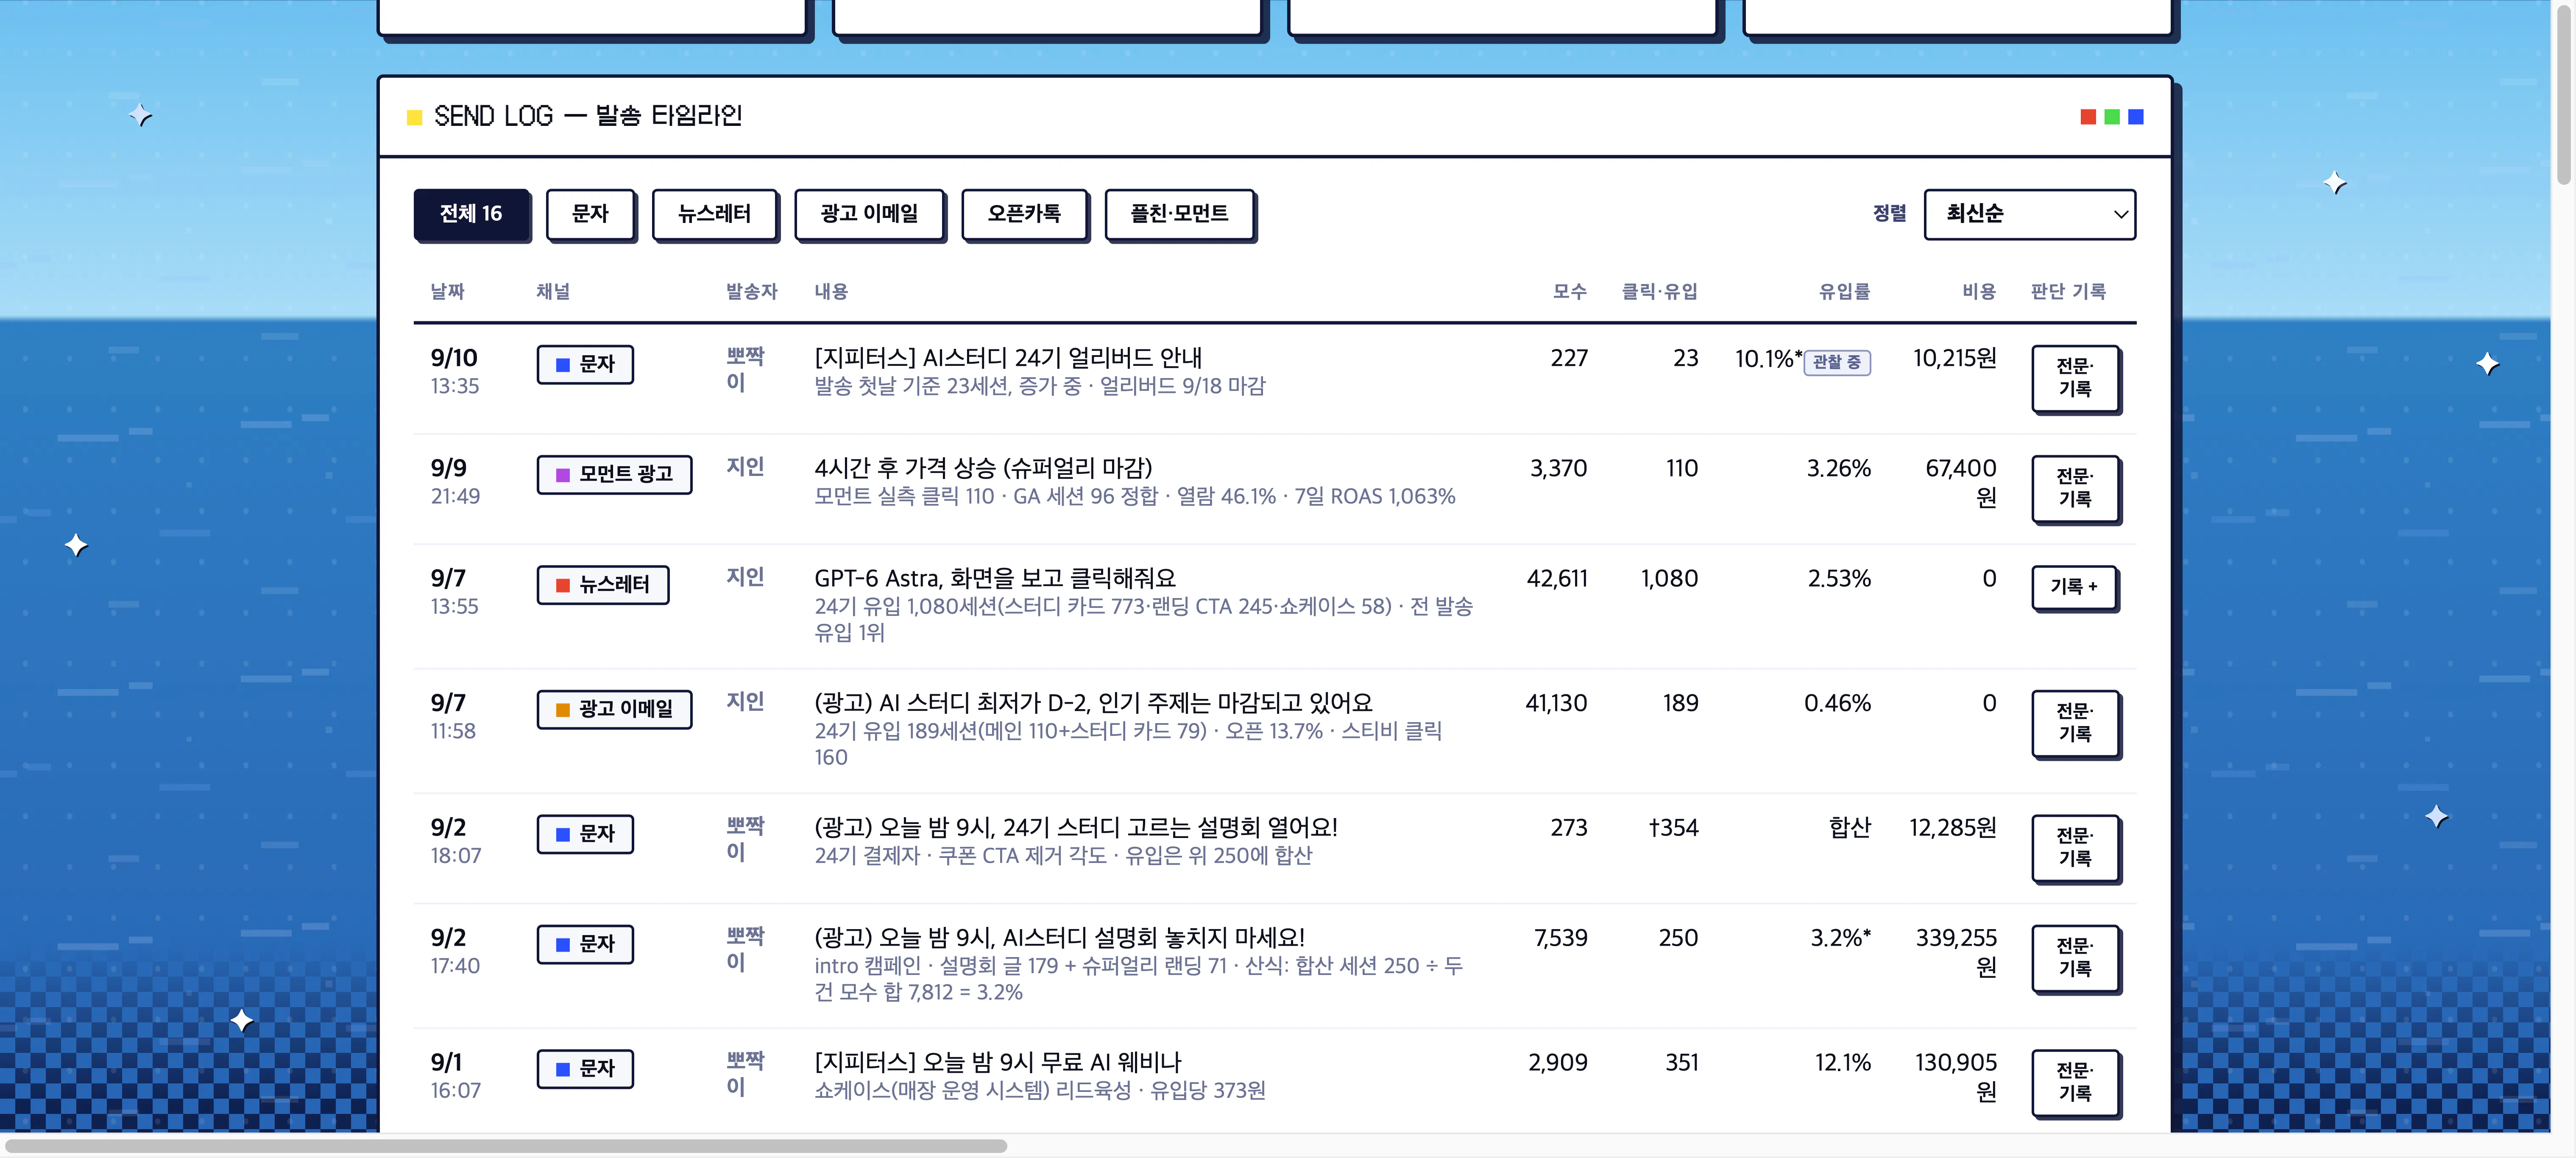The image size is (2576, 1158).
Task: Open 전문·기록 for the 9/10 13:35 row
Action: (x=2075, y=378)
